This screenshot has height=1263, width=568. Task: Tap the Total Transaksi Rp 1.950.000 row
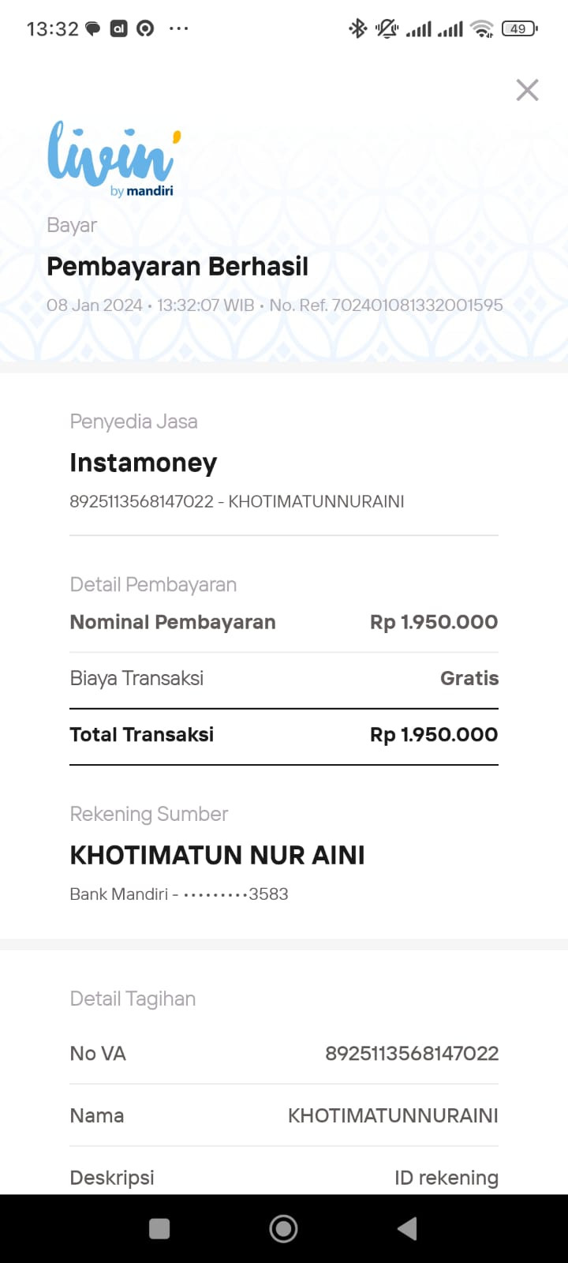point(284,734)
